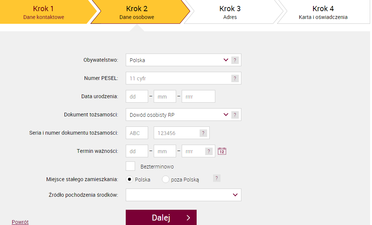This screenshot has width=372, height=225.
Task: Click the help icon for Miejsce stałego zamieszkania
Action: 216,178
